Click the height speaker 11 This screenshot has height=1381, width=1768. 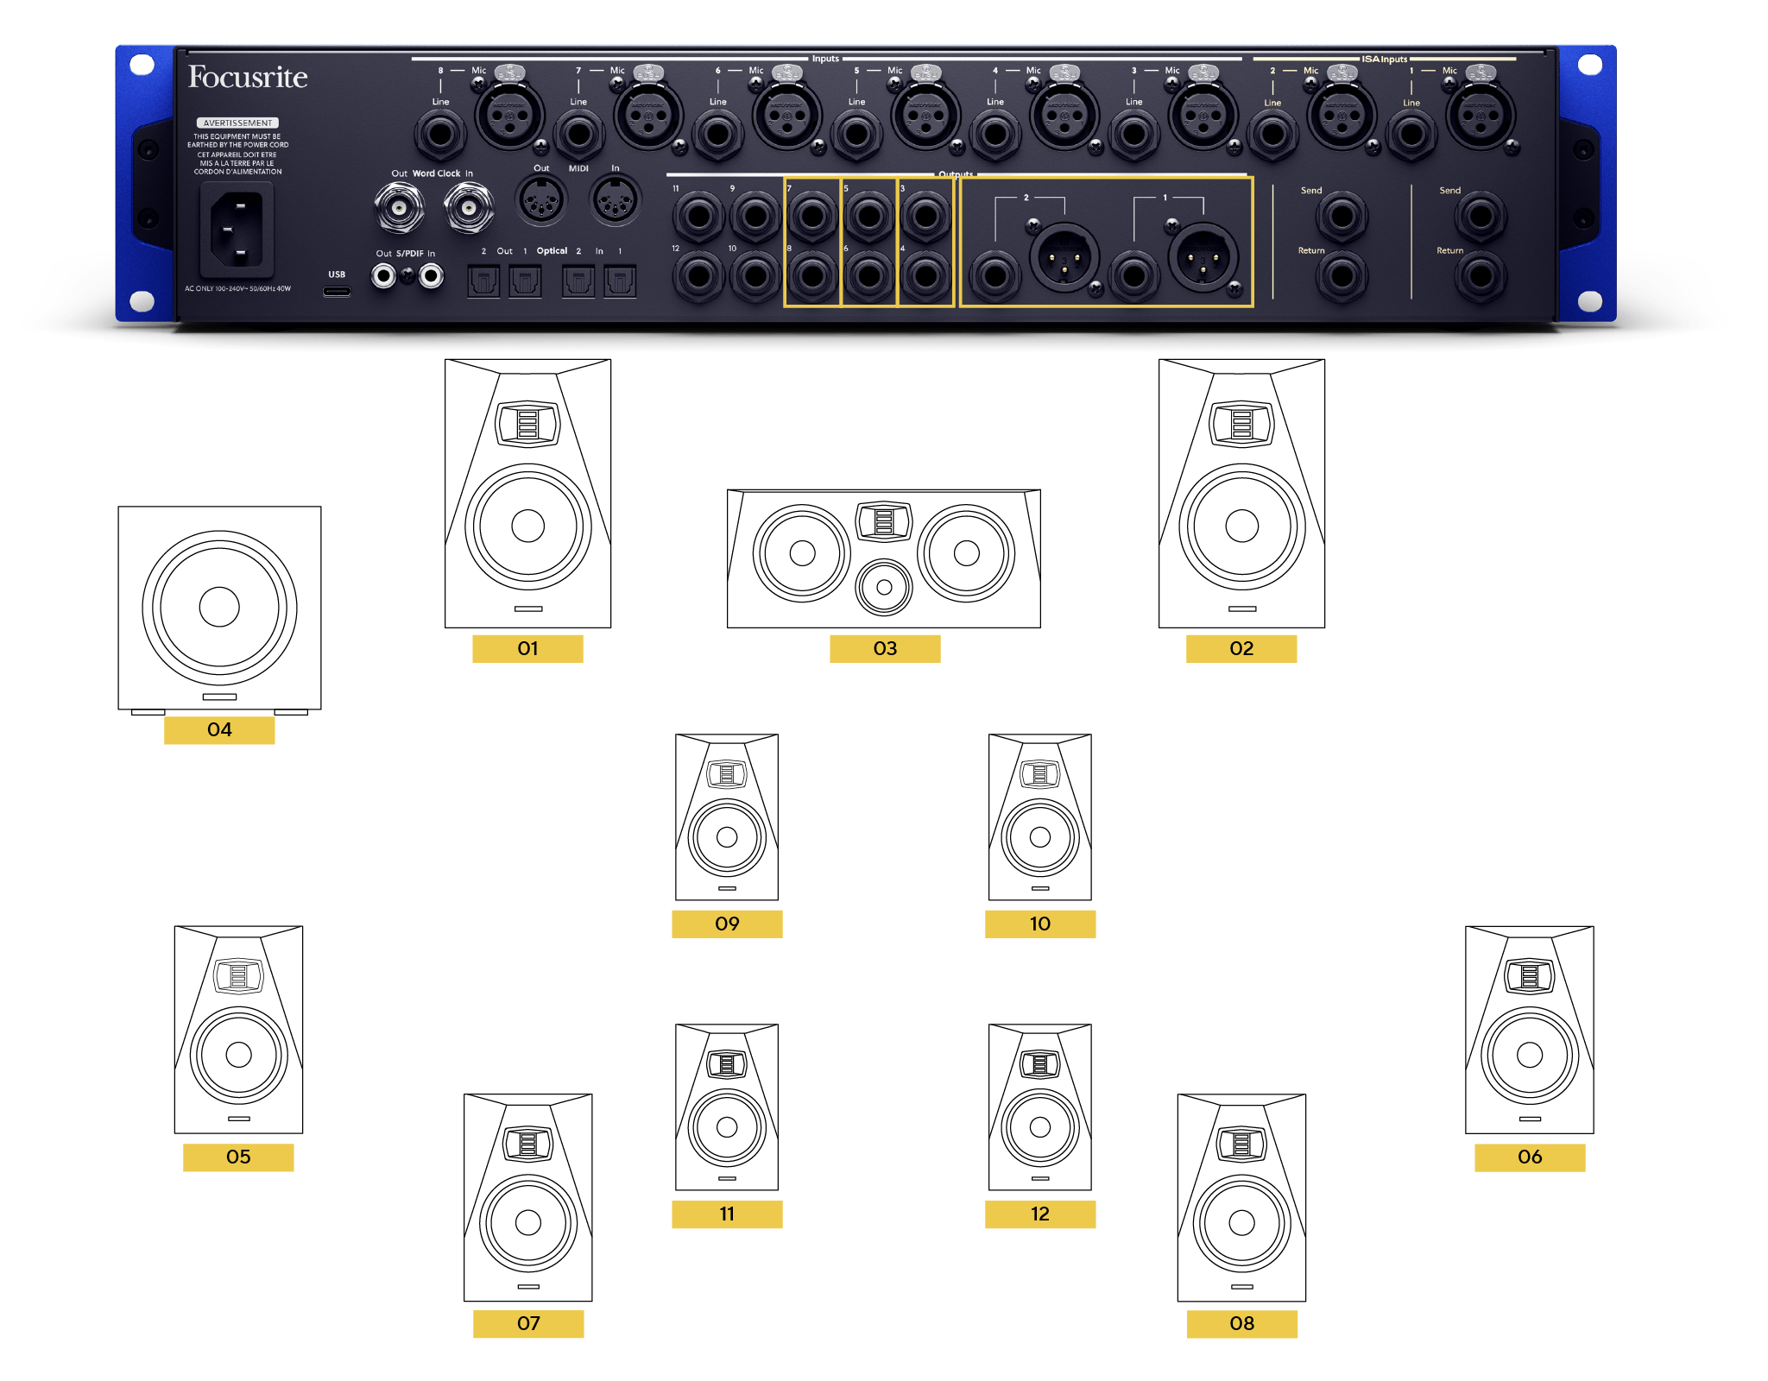[x=727, y=1107]
